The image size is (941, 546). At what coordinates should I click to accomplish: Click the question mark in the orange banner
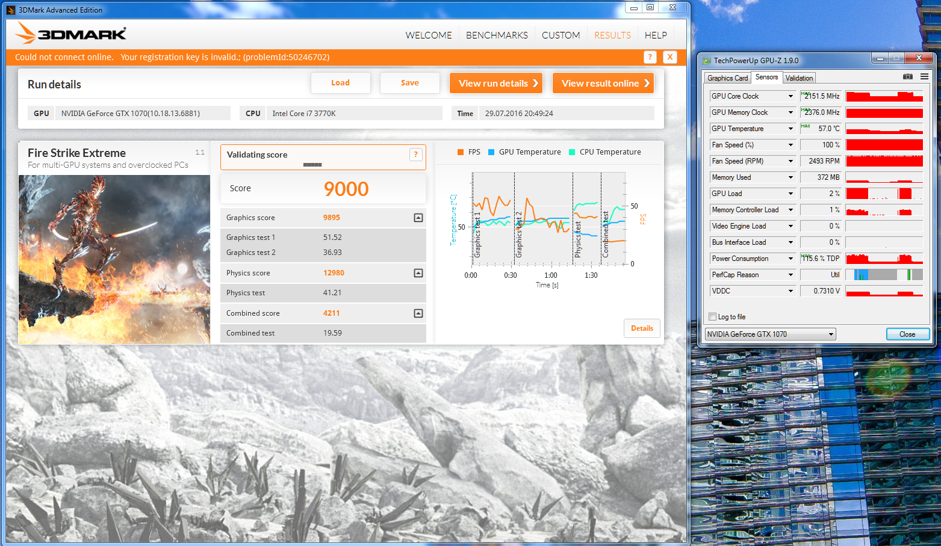click(650, 57)
